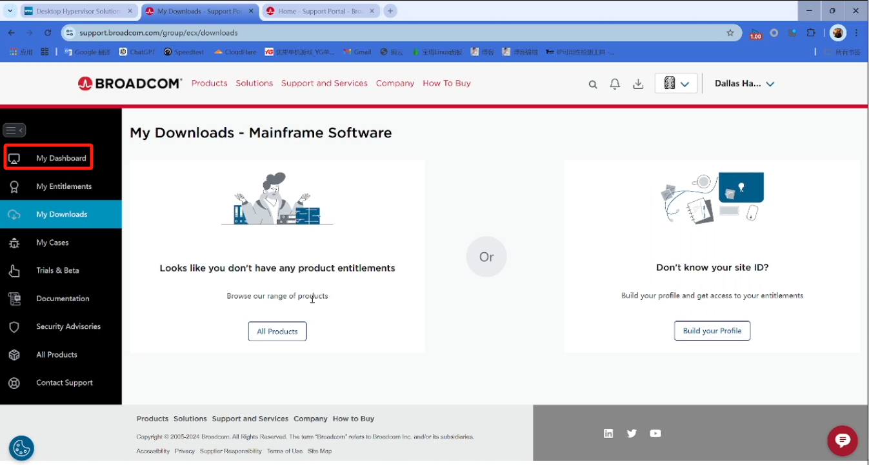Open Support and Services in top navigation
869x465 pixels.
[325, 83]
